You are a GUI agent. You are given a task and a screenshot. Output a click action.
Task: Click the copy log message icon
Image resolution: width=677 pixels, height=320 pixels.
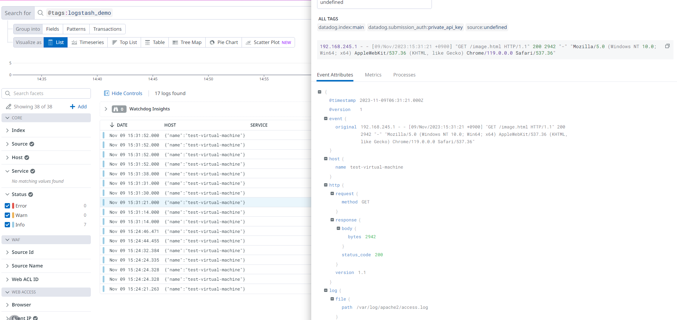[x=667, y=46]
